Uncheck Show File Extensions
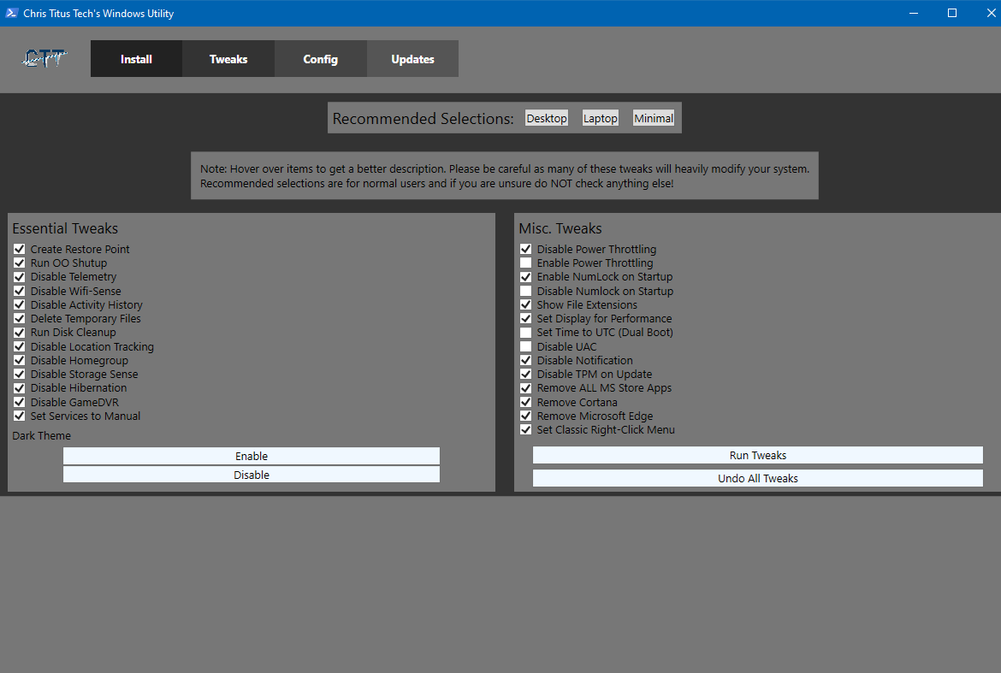 (525, 305)
